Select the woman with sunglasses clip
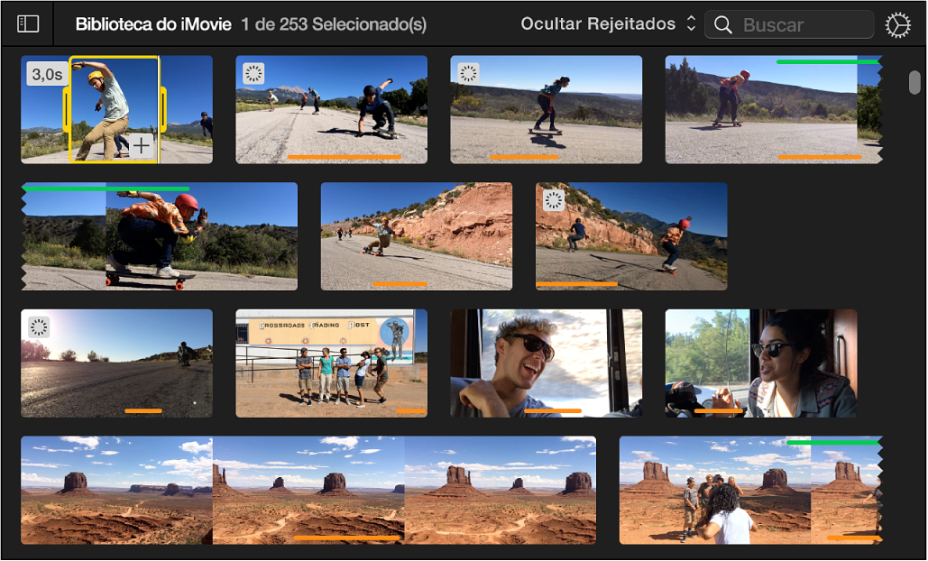Screen dimensions: 928x561 coord(760,363)
